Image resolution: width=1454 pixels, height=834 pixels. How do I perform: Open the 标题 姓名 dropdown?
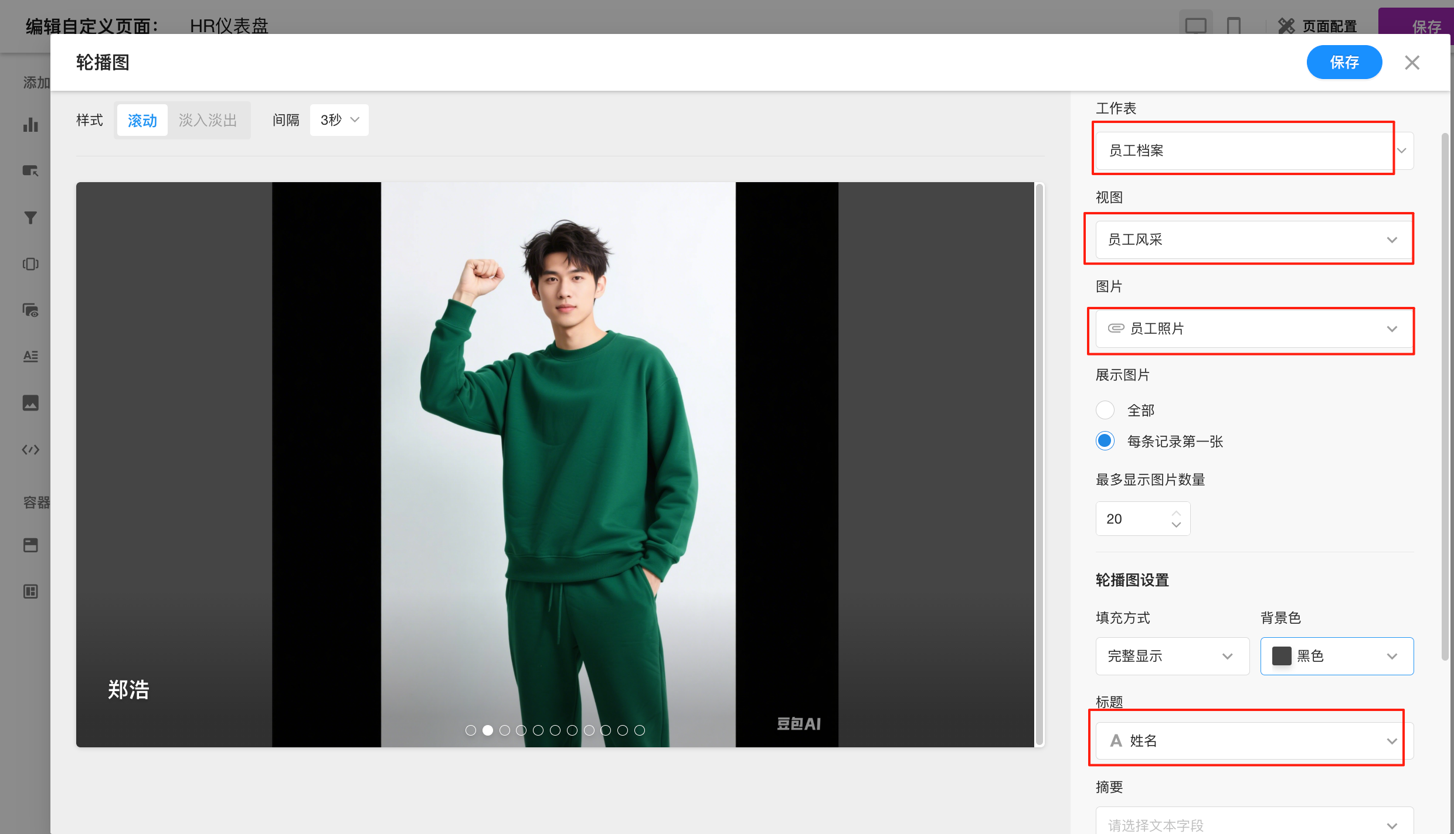coord(1255,741)
